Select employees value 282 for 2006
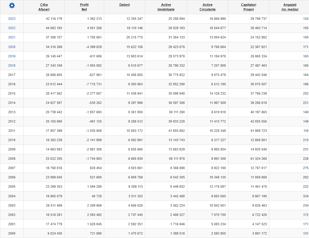 click(306, 177)
